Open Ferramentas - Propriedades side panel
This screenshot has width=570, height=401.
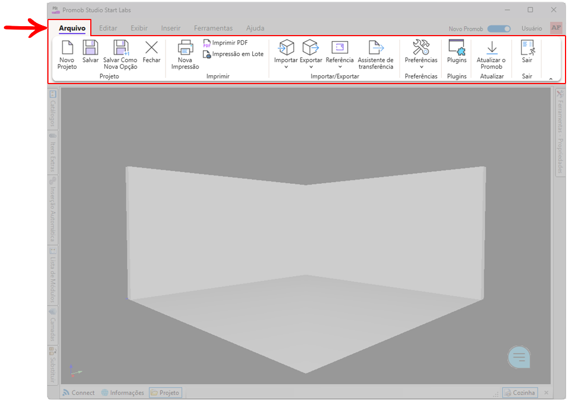pyautogui.click(x=560, y=133)
